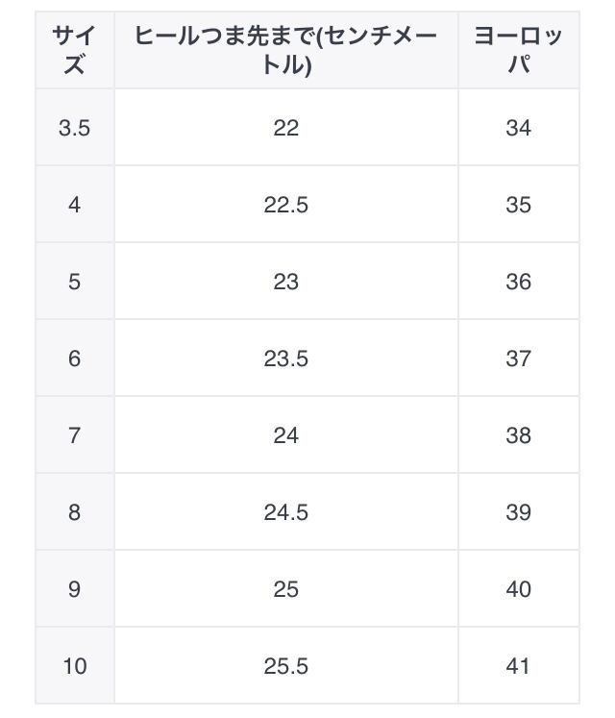Click European size 40
The width and height of the screenshot is (615, 718).
pos(518,589)
